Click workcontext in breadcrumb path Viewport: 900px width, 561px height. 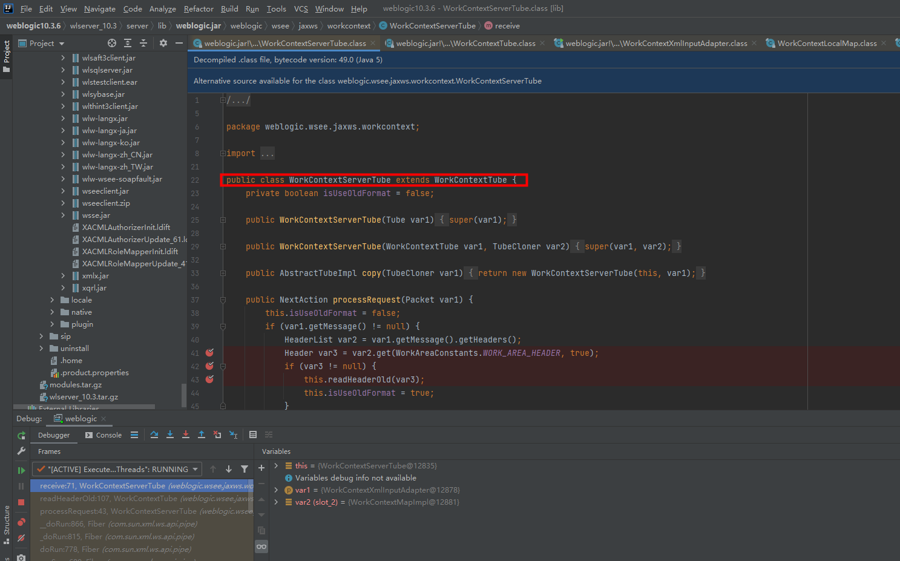point(349,25)
